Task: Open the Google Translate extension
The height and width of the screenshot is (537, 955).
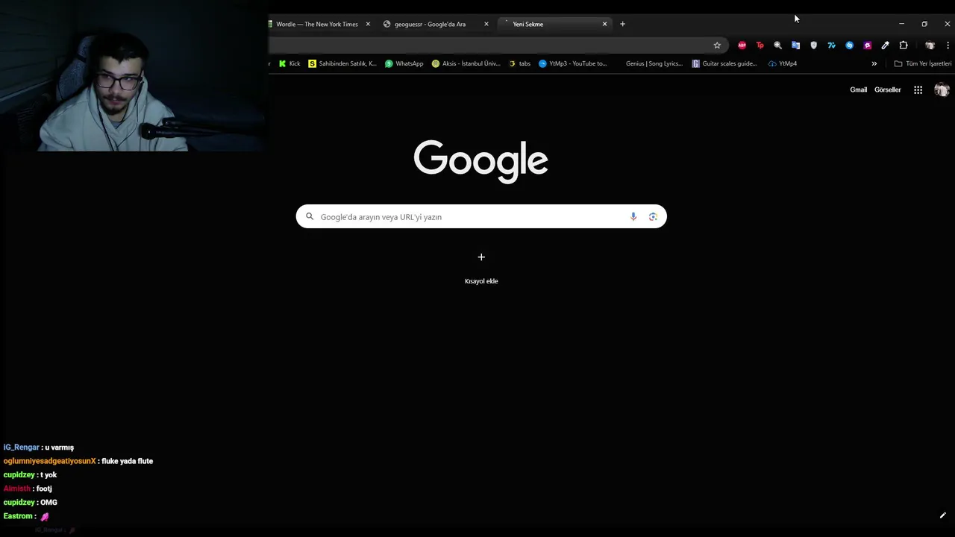Action: click(795, 45)
